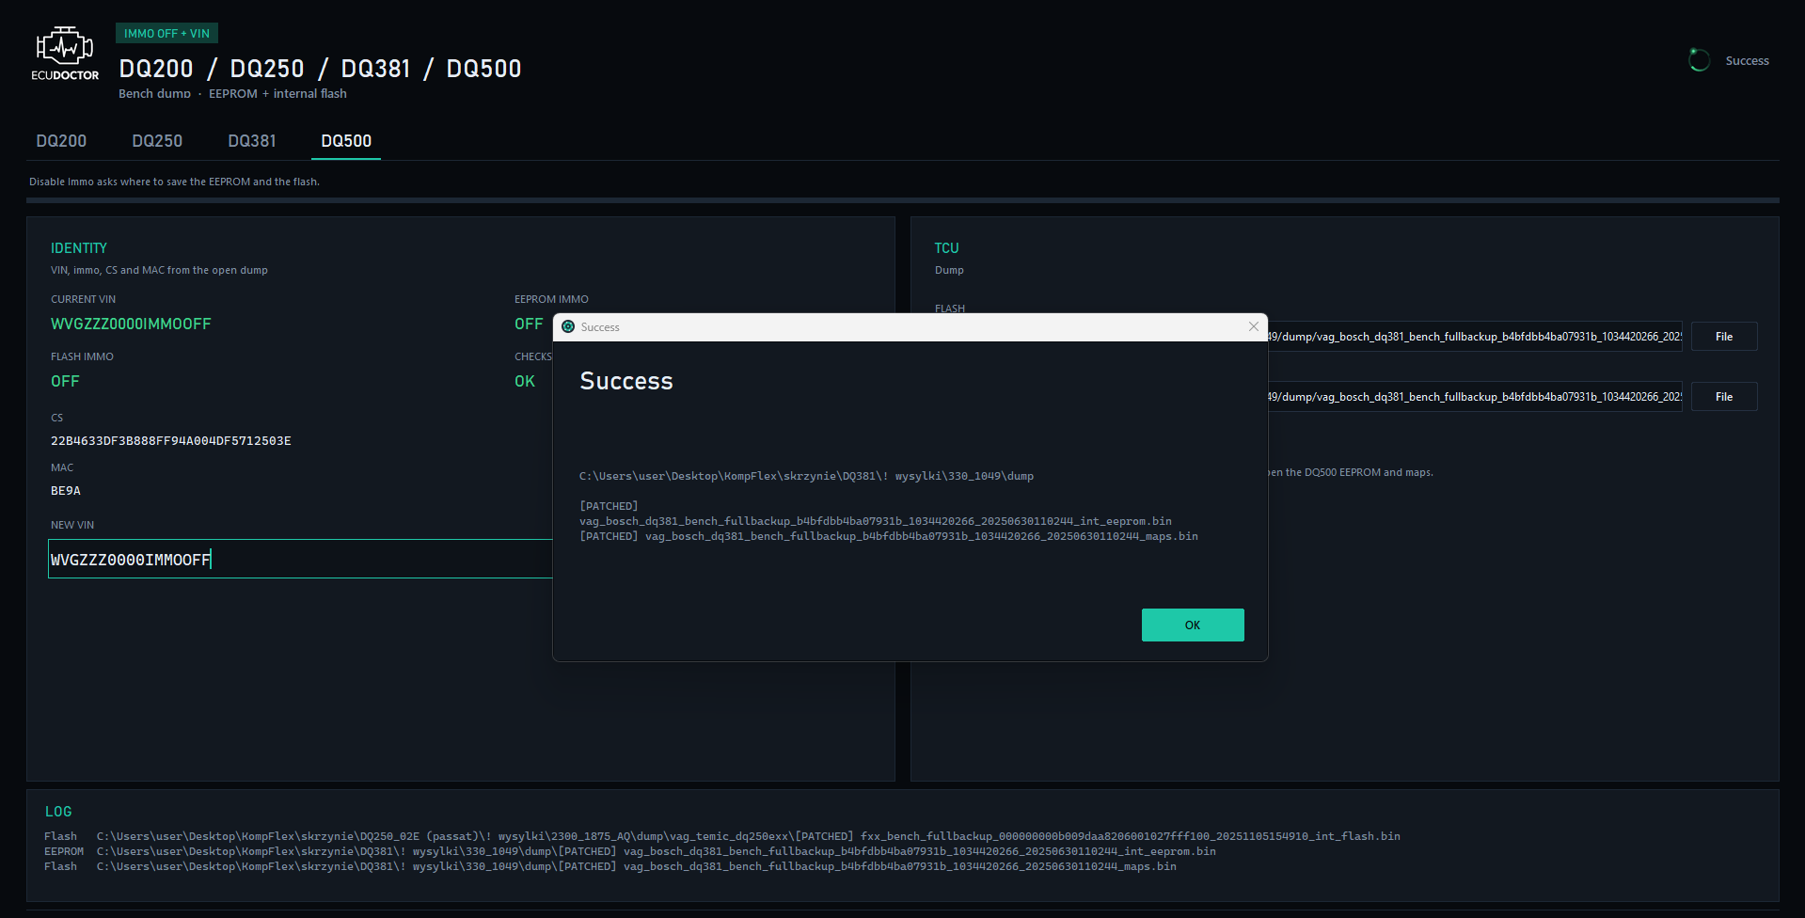Click the first log line for Flash int_flash.bin
Screen dimensions: 1805x918
click(x=722, y=836)
